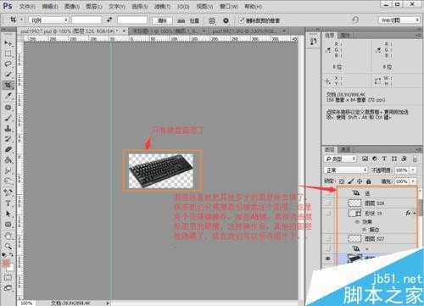The image size is (424, 306).
Task: Click the swap width and height arrows
Action: [x=109, y=19]
